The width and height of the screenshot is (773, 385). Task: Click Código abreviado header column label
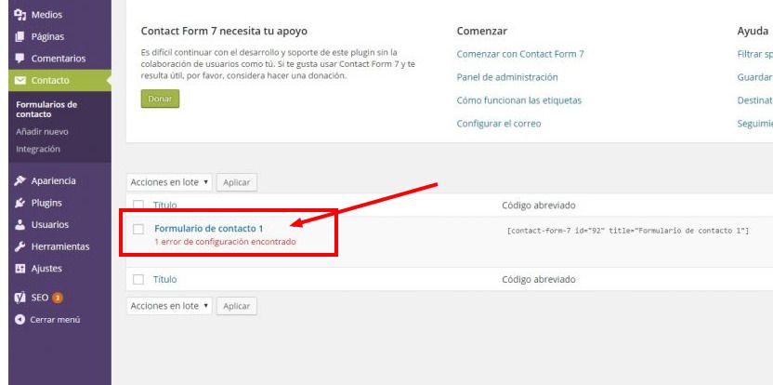tap(538, 206)
